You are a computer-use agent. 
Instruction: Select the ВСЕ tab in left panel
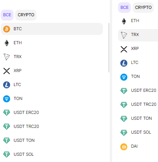[x=7, y=15]
